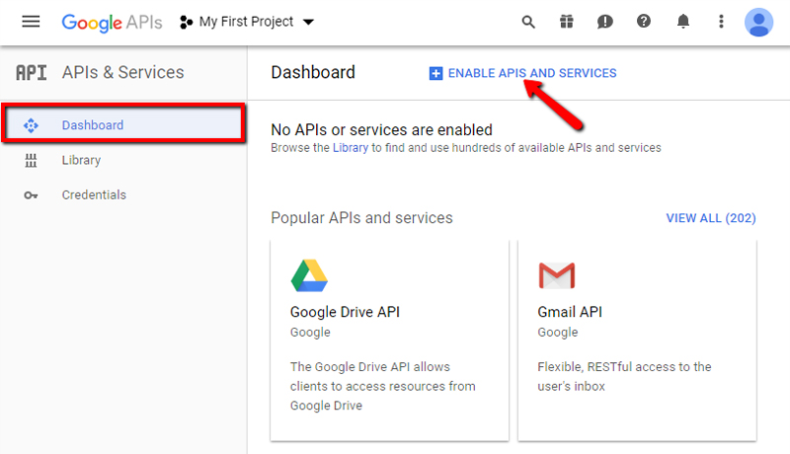Screen dimensions: 790x454
Task: Click the API logo icon
Action: tap(32, 73)
